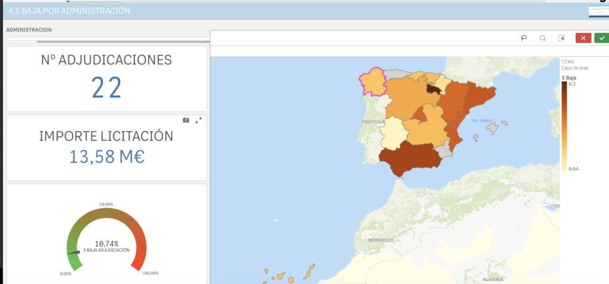Viewport: 609px width, 284px height.
Task: Click the legend minimum value 0,04
Action: coord(573,169)
